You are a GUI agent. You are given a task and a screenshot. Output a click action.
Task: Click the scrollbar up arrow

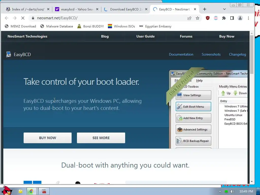(x=252, y=33)
